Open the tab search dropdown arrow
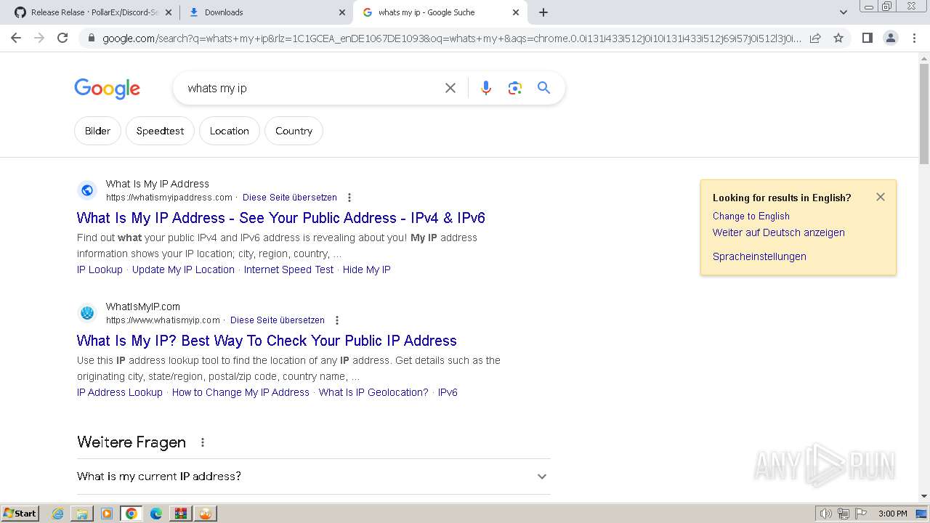This screenshot has height=523, width=930. [x=844, y=12]
